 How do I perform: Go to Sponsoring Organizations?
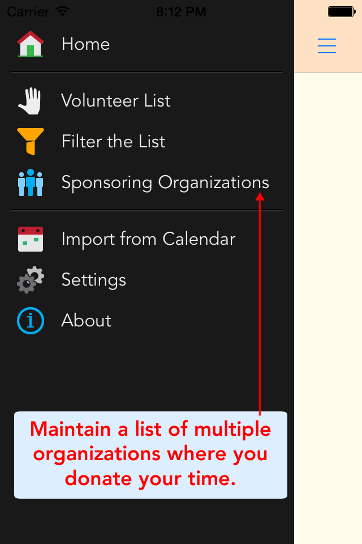165,182
